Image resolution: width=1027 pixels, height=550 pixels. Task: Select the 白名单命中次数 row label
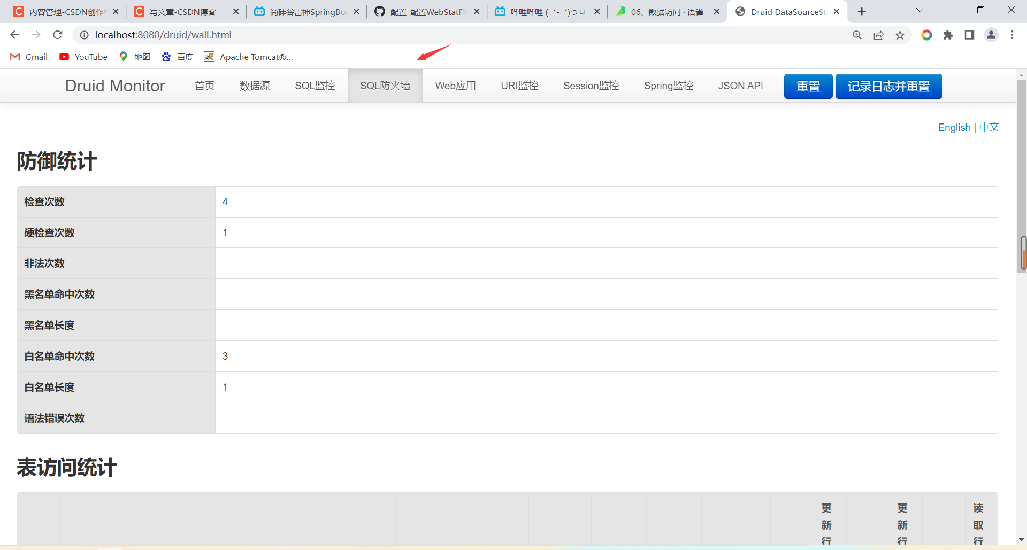59,356
